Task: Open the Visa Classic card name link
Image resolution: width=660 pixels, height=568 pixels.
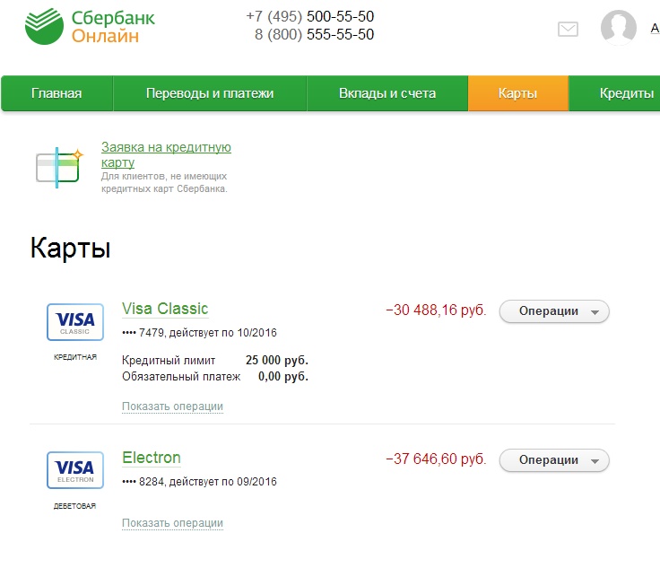Action: tap(165, 309)
